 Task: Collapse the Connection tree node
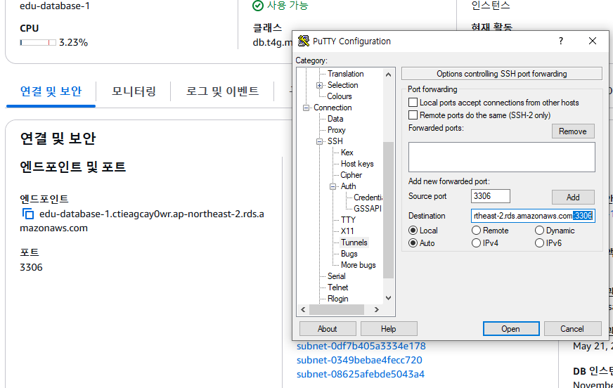click(306, 108)
